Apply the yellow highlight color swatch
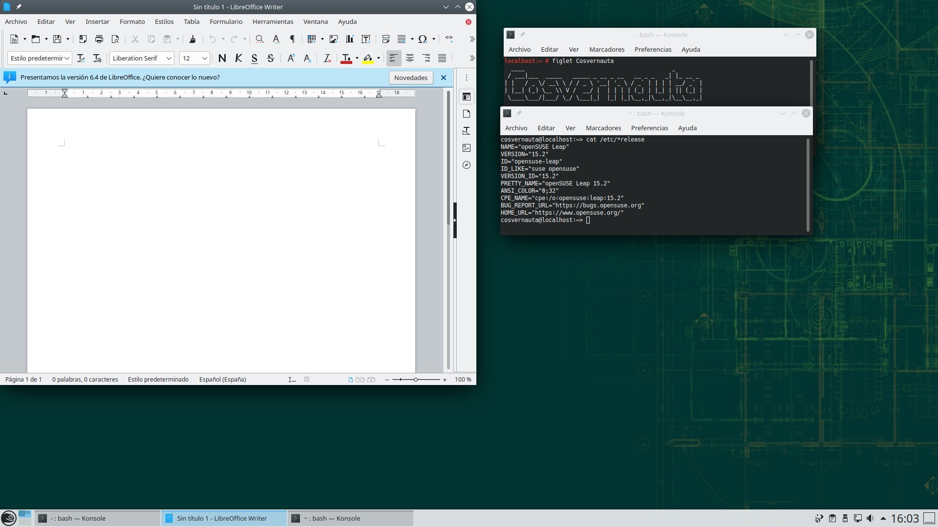 (368, 58)
